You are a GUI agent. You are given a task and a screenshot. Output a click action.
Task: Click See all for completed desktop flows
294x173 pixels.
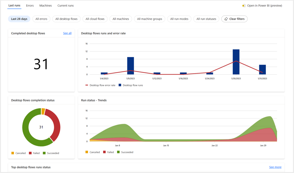click(67, 33)
